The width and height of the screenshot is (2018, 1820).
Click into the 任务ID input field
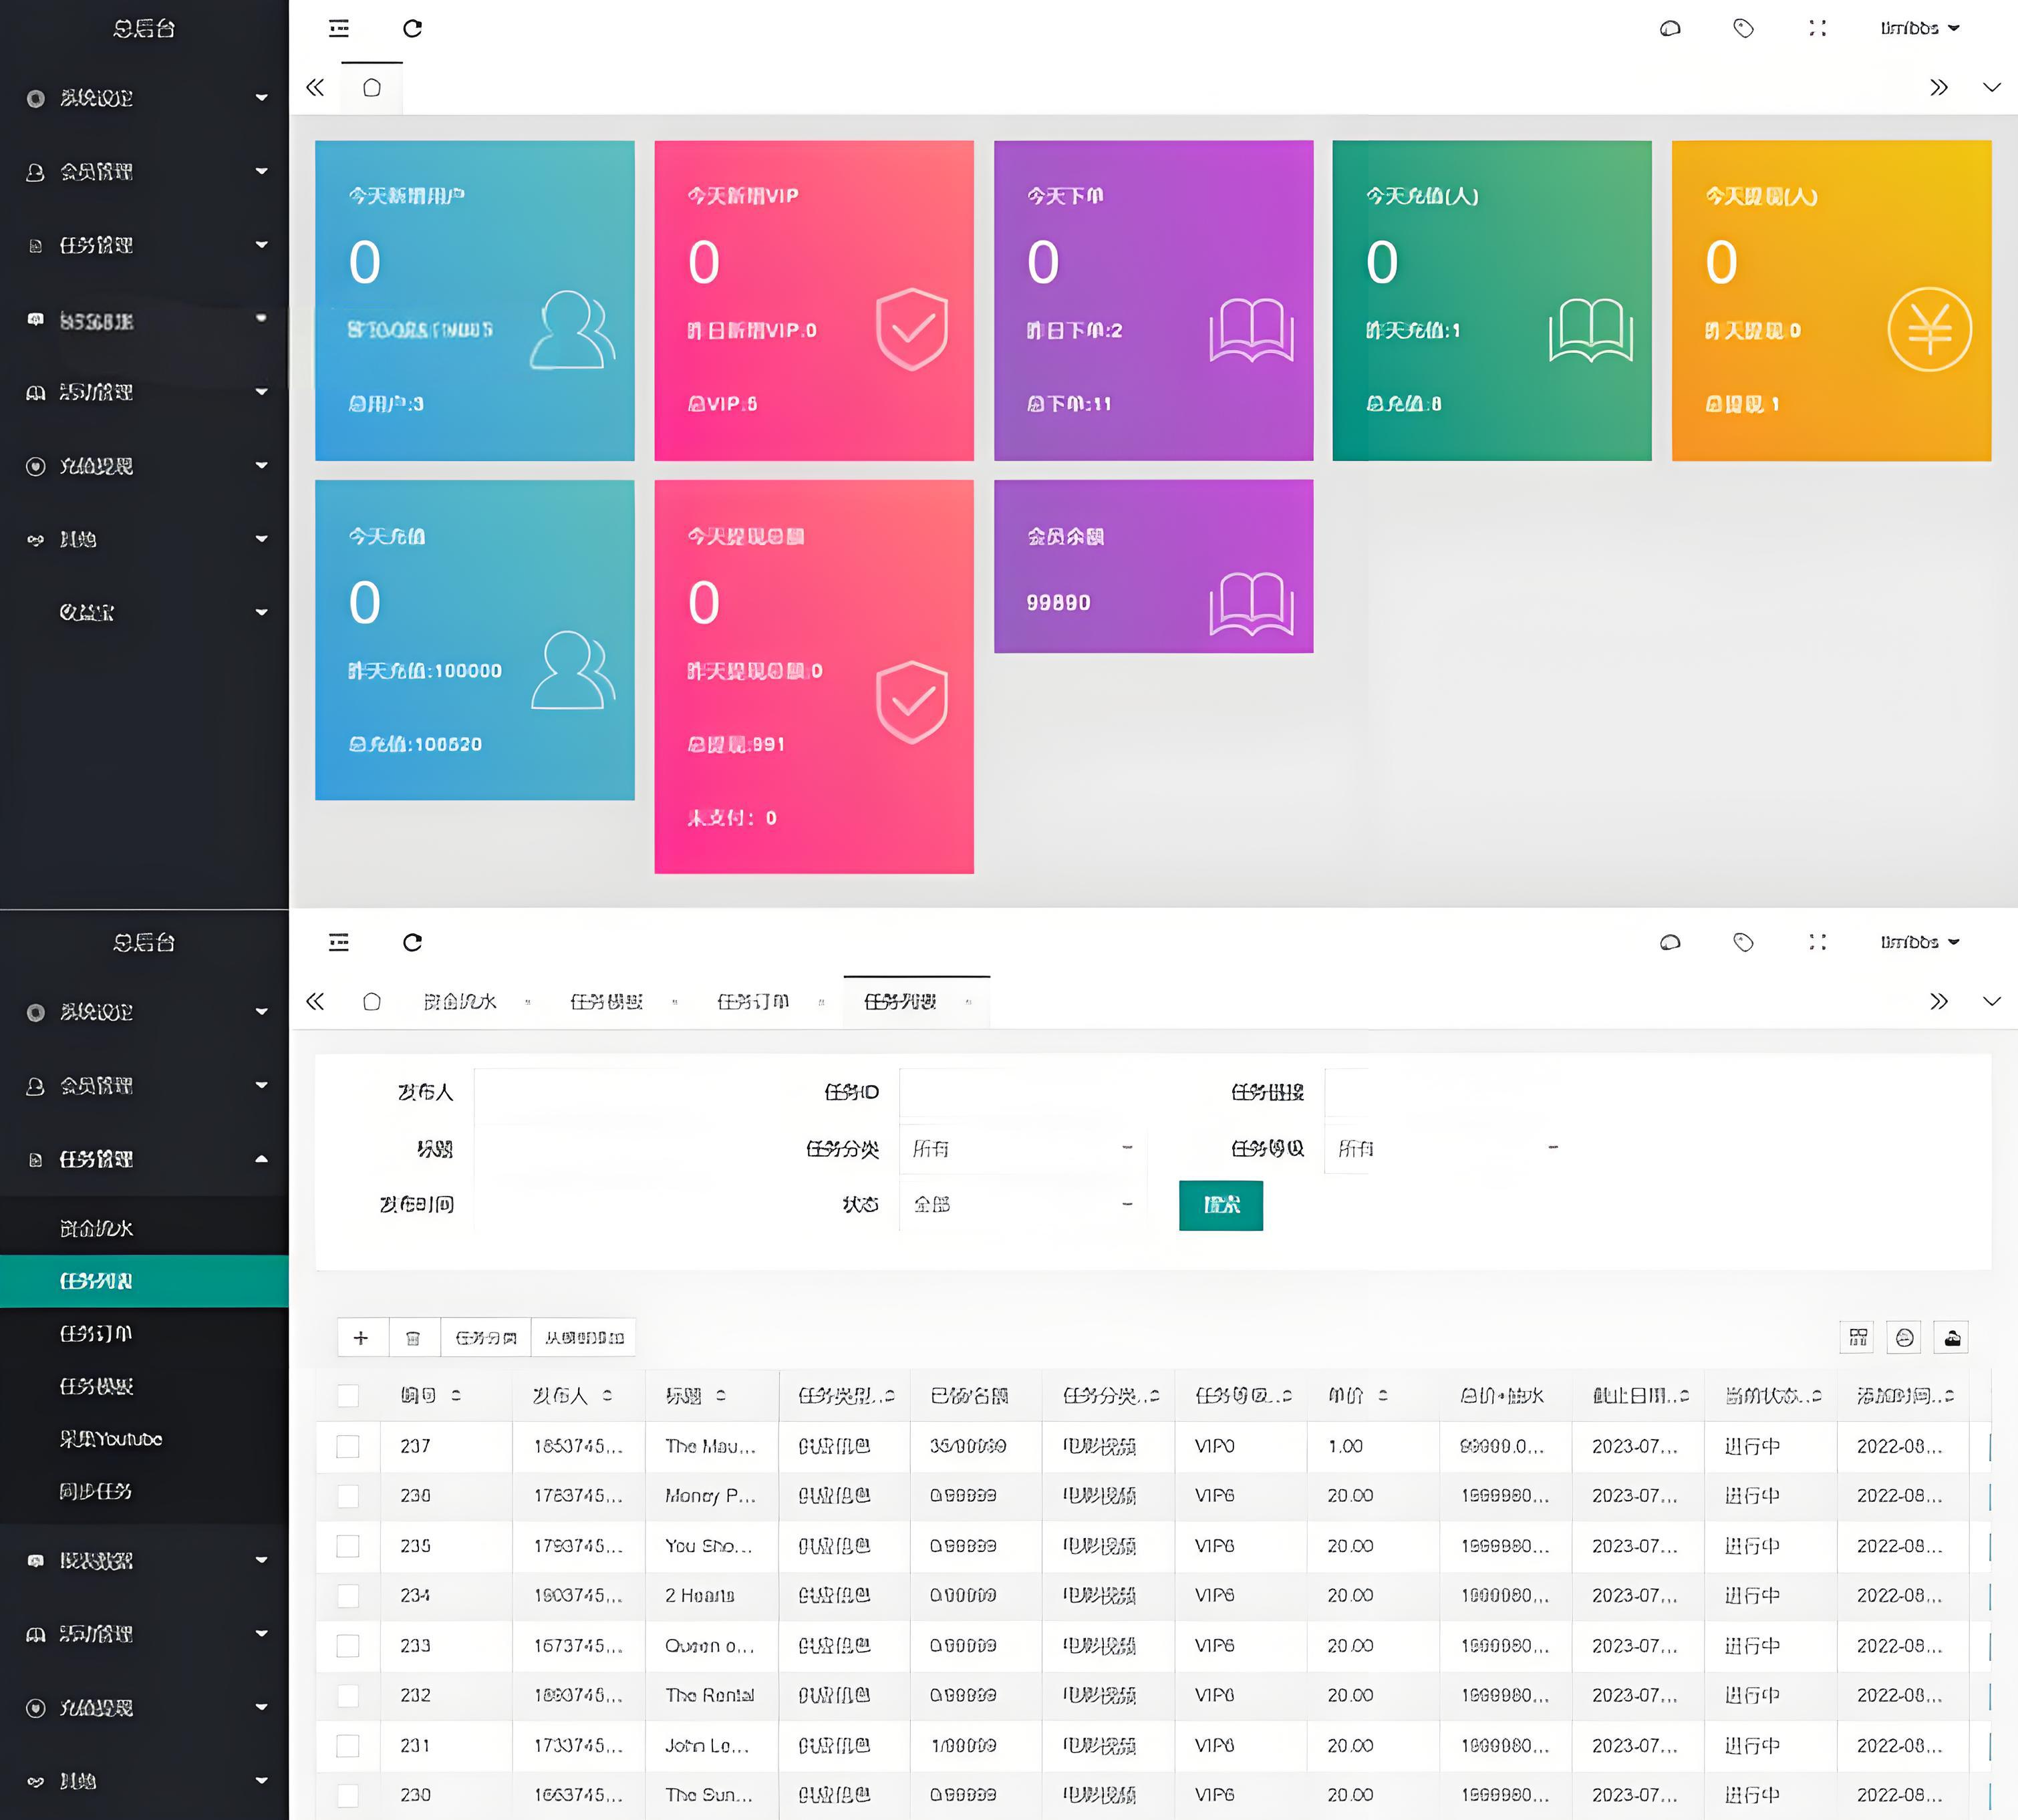(x=1022, y=1093)
